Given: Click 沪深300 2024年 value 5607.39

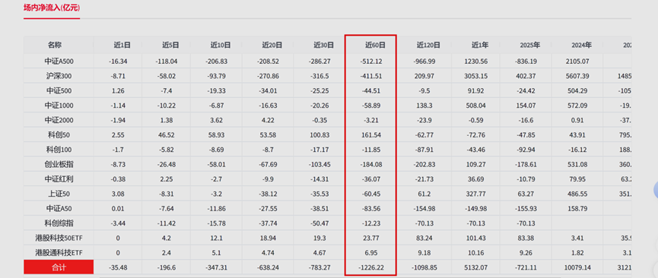Looking at the screenshot, I should 577,76.
